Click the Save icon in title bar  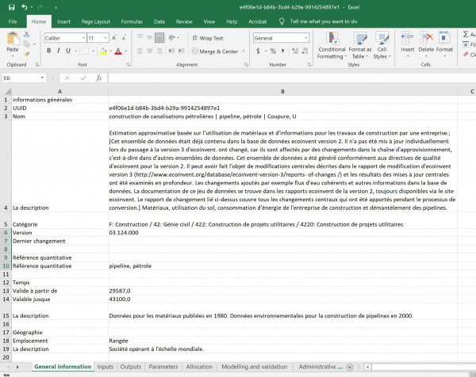(12, 7)
